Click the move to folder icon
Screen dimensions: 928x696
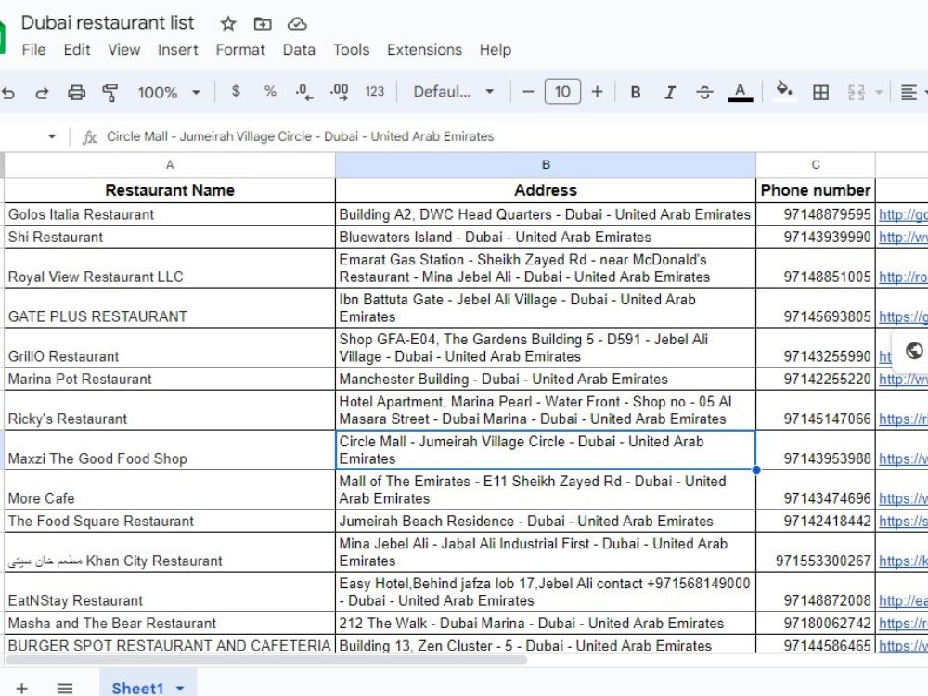point(263,24)
